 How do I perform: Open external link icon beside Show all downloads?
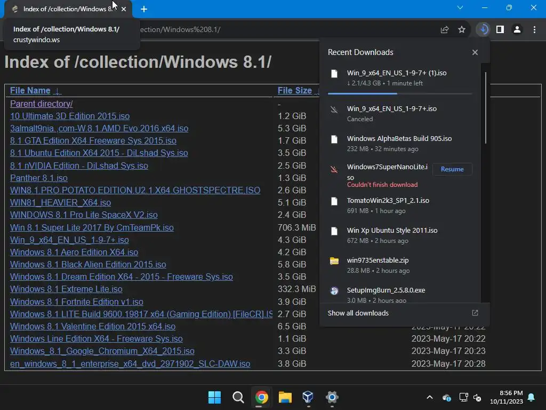475,313
